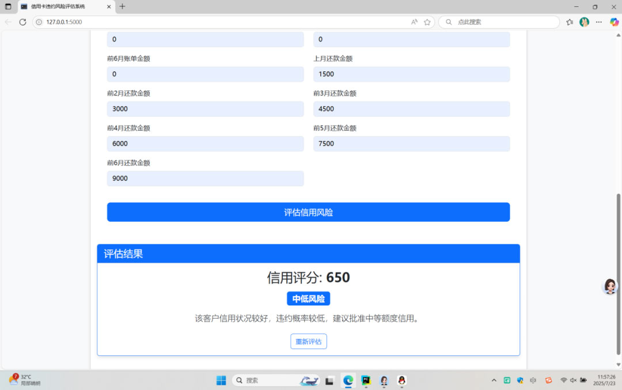Image resolution: width=622 pixels, height=390 pixels.
Task: Activate read aloud icon in the address bar
Action: tap(414, 21)
